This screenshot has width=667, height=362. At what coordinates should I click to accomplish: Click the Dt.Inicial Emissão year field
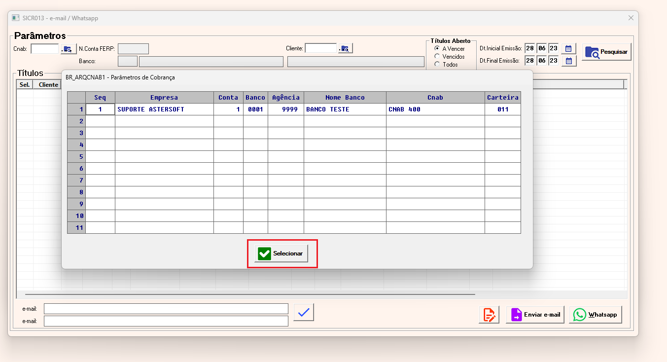(x=554, y=48)
